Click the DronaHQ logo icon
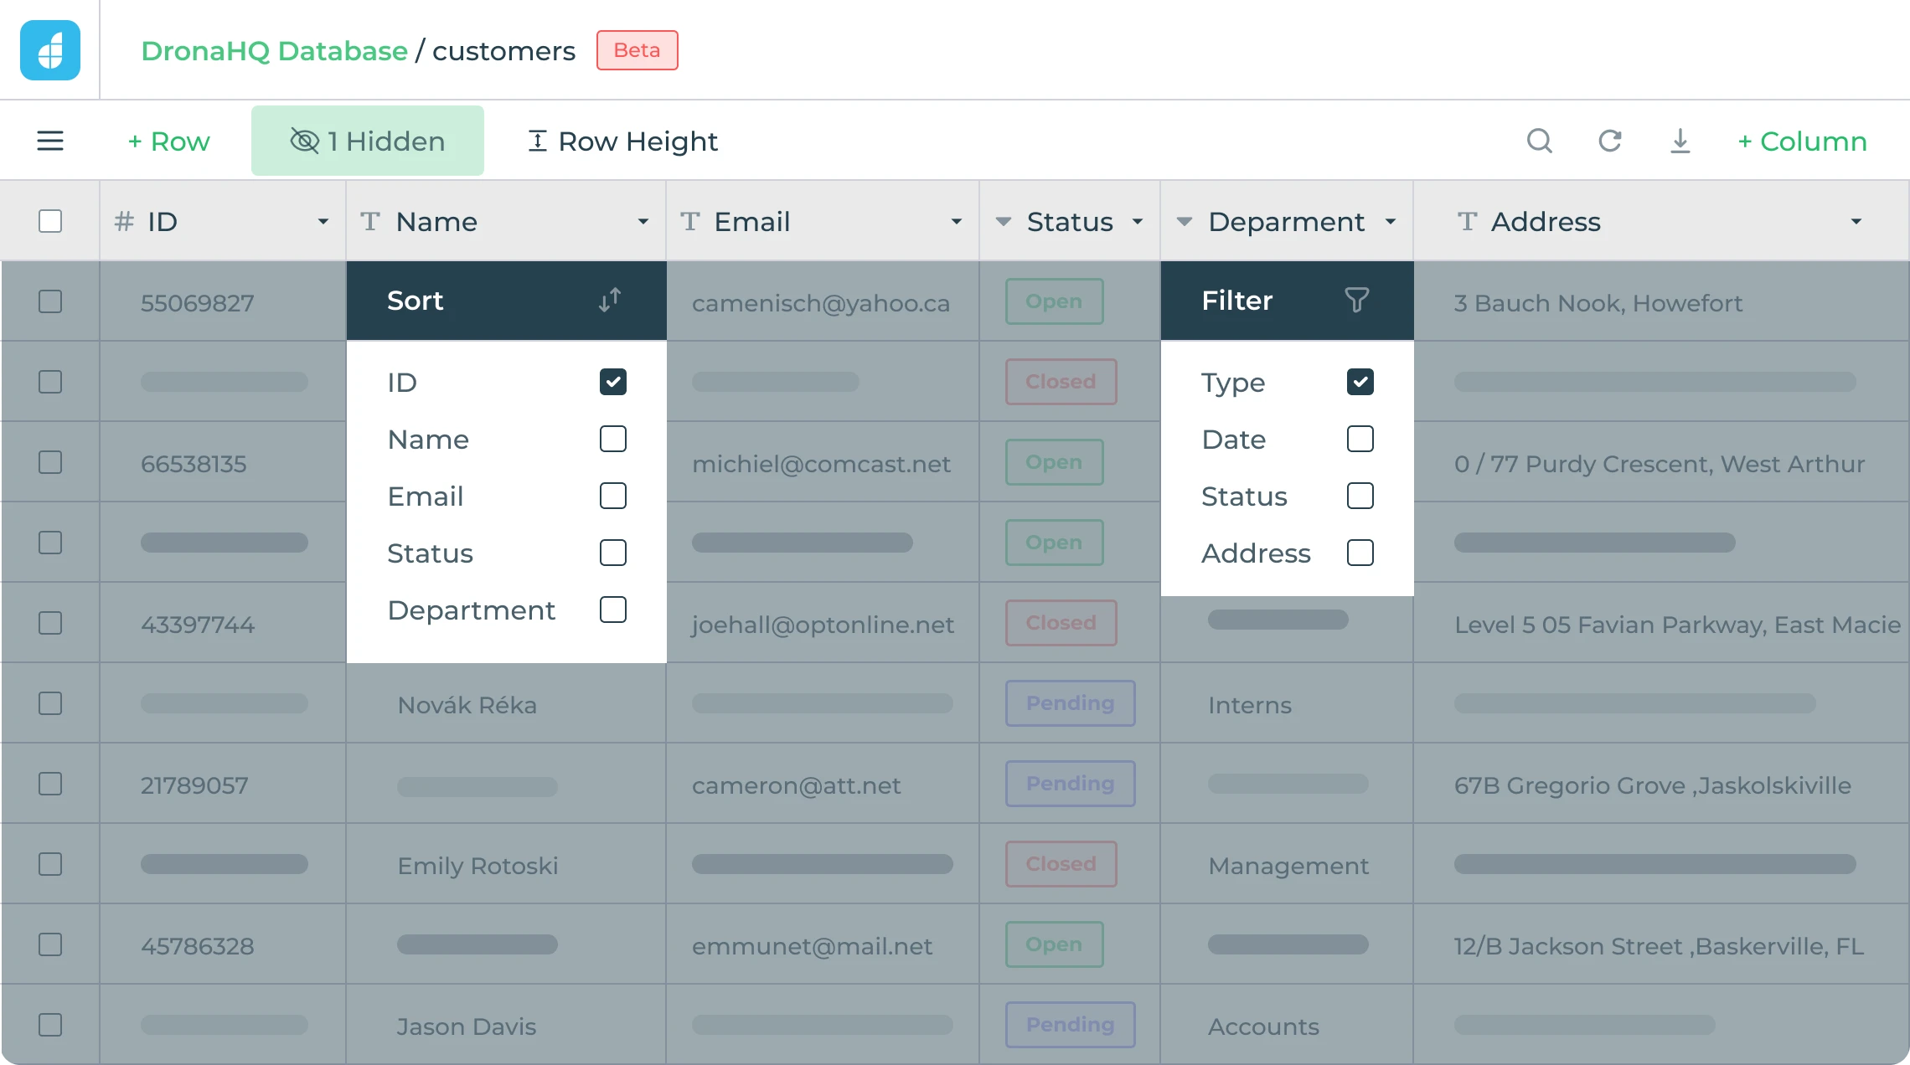 (x=50, y=50)
